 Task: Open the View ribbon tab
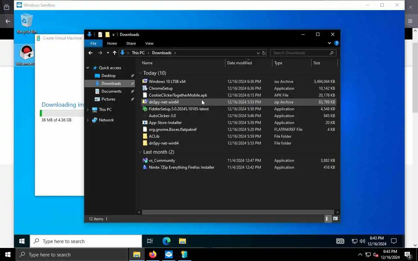tap(149, 43)
